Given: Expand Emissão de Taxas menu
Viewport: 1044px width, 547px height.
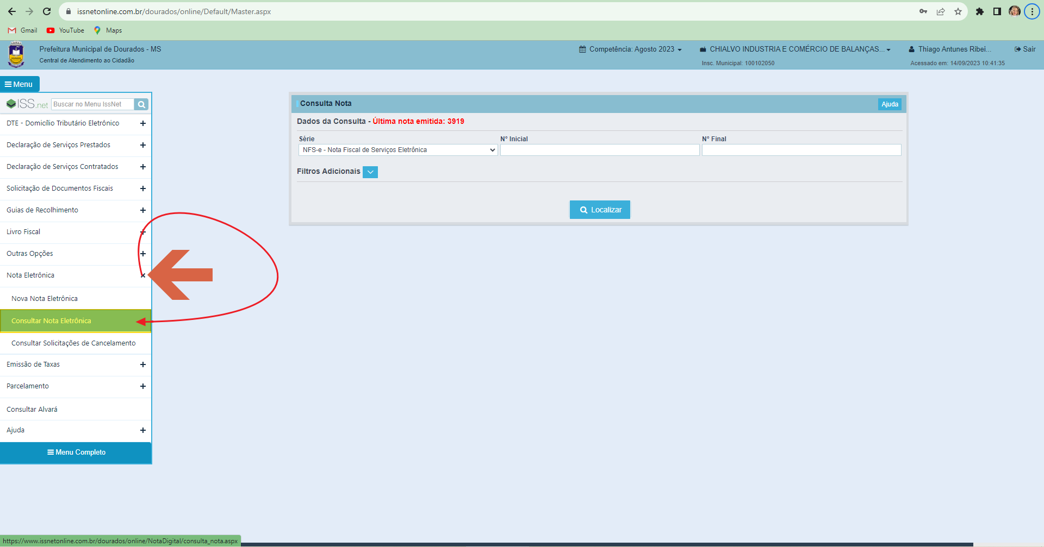Looking at the screenshot, I should [x=76, y=364].
